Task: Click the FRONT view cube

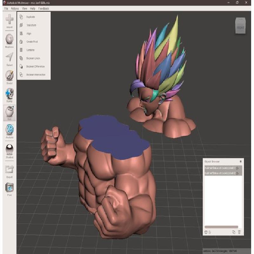Action: tap(240, 26)
